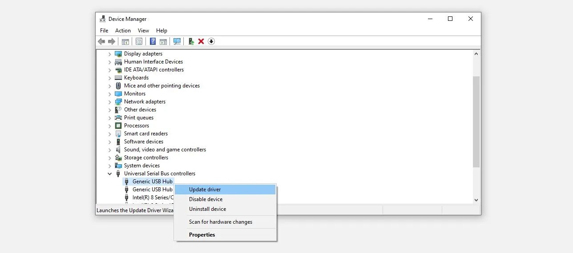The width and height of the screenshot is (573, 253).
Task: Expand the Other devices node
Action: point(110,110)
